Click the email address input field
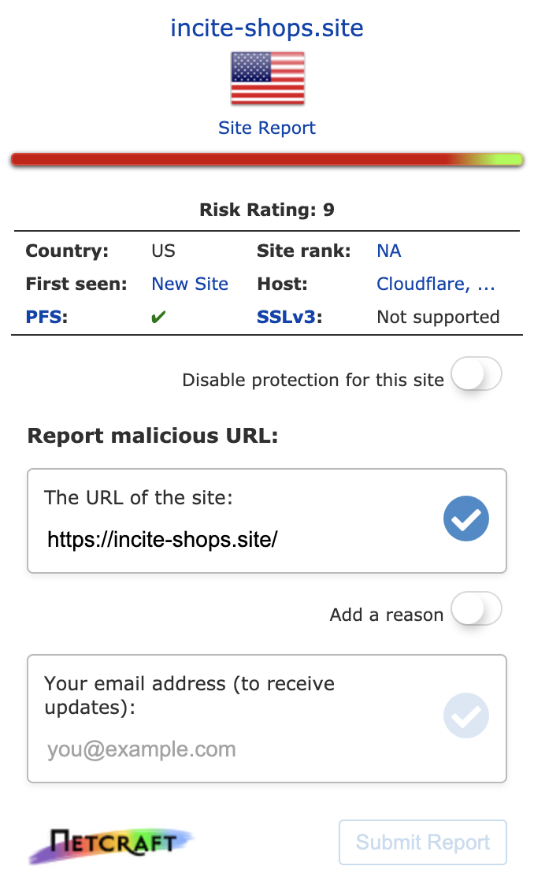Image resolution: width=534 pixels, height=881 pixels. click(236, 749)
